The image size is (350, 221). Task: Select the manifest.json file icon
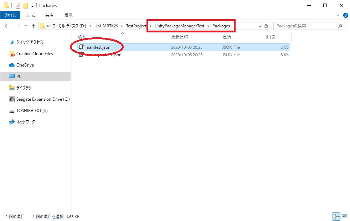81,47
